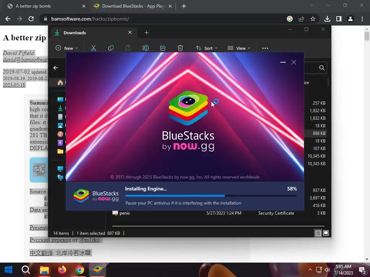This screenshot has width=370, height=277.
Task: Open the volume control in system tray
Action: point(327,270)
